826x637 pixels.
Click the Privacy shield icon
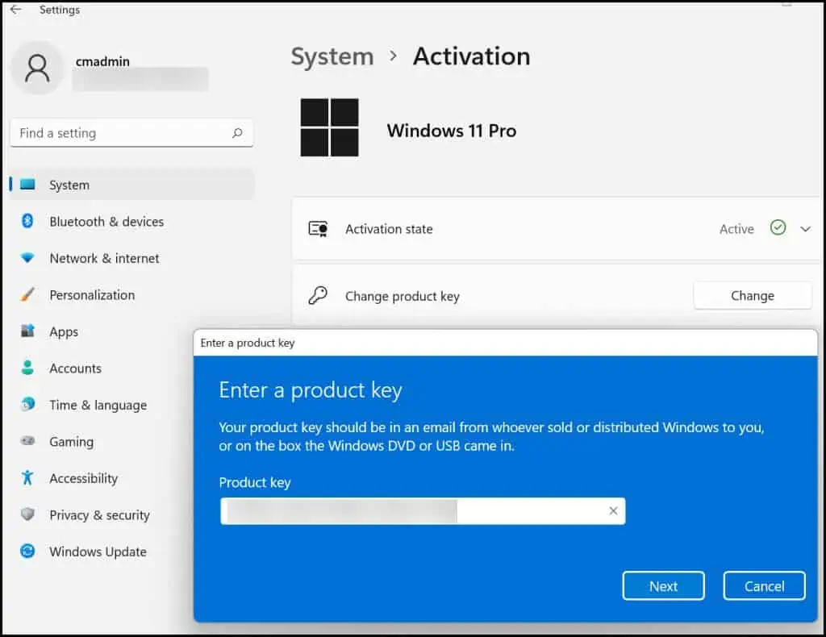pyautogui.click(x=27, y=514)
